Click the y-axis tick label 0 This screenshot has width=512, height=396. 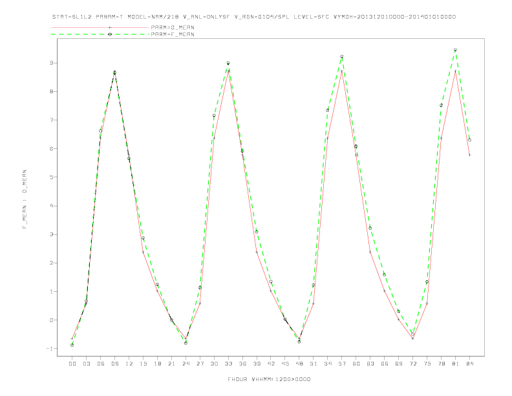pyautogui.click(x=51, y=320)
